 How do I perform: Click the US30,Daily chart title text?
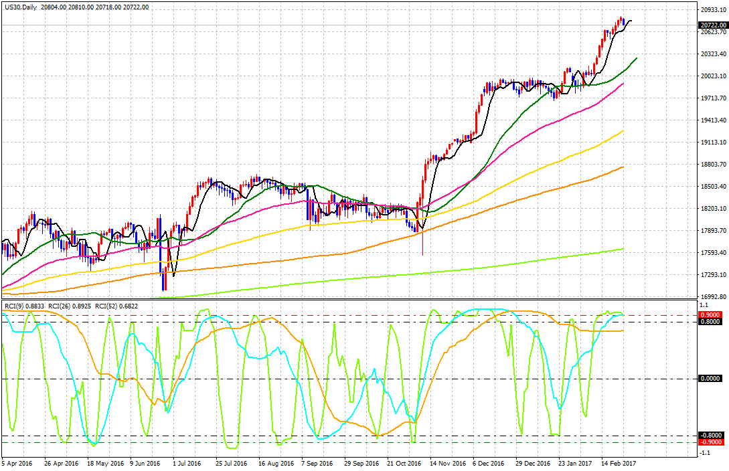[21, 7]
